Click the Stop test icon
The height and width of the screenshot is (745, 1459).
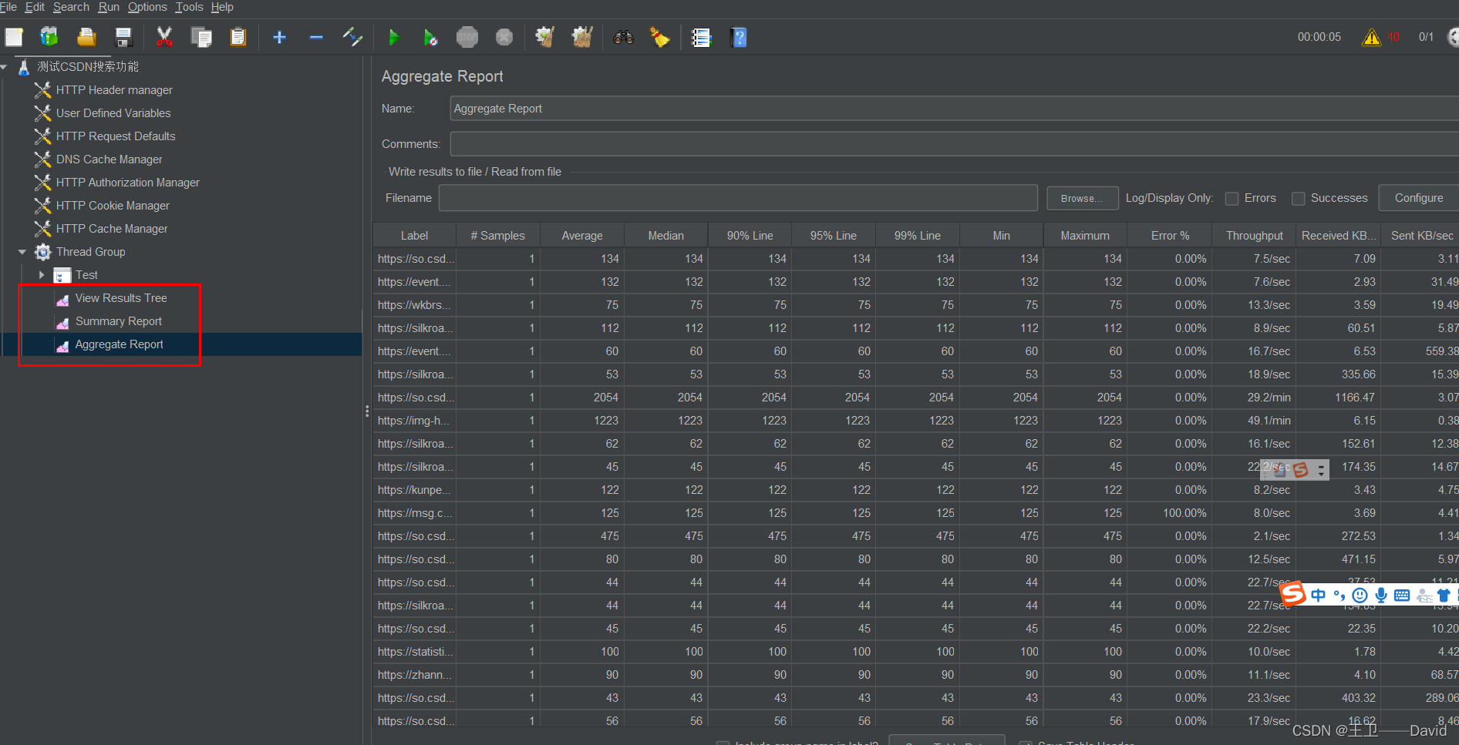[467, 37]
